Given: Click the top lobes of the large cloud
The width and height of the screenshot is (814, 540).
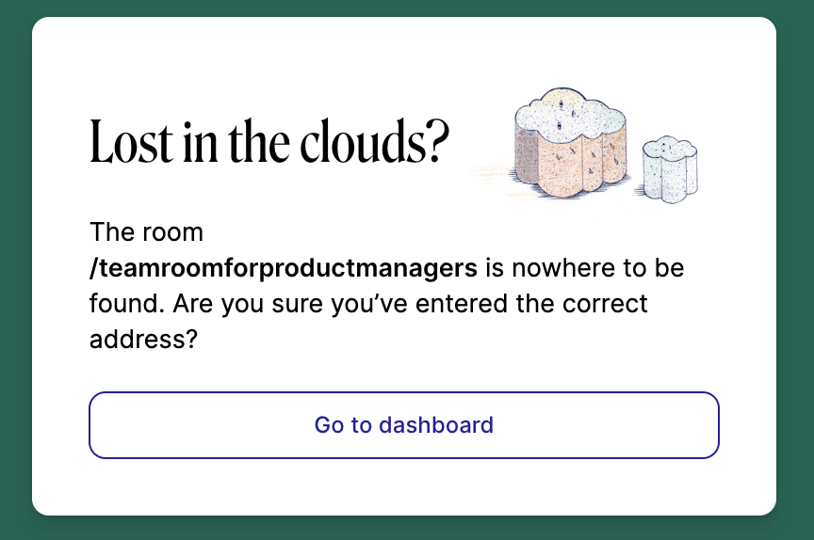Looking at the screenshot, I should tap(570, 108).
